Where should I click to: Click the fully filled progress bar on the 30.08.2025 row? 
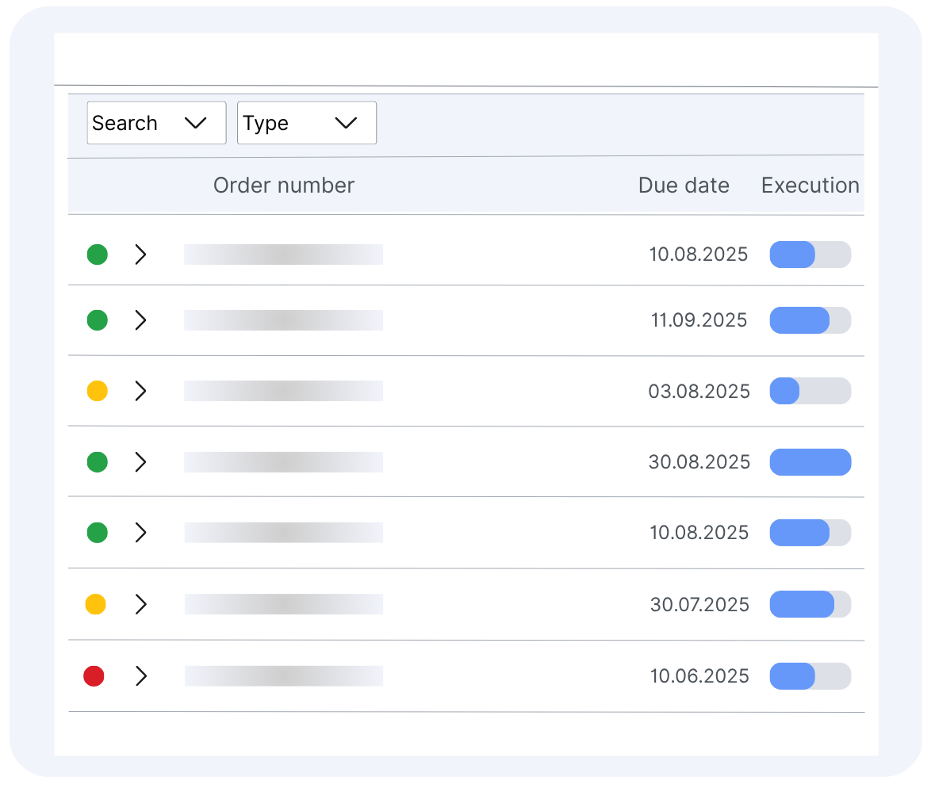pyautogui.click(x=810, y=461)
